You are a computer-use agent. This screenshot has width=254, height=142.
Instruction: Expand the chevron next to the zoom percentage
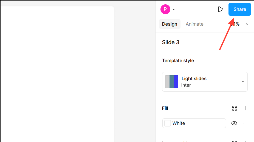tap(247, 24)
